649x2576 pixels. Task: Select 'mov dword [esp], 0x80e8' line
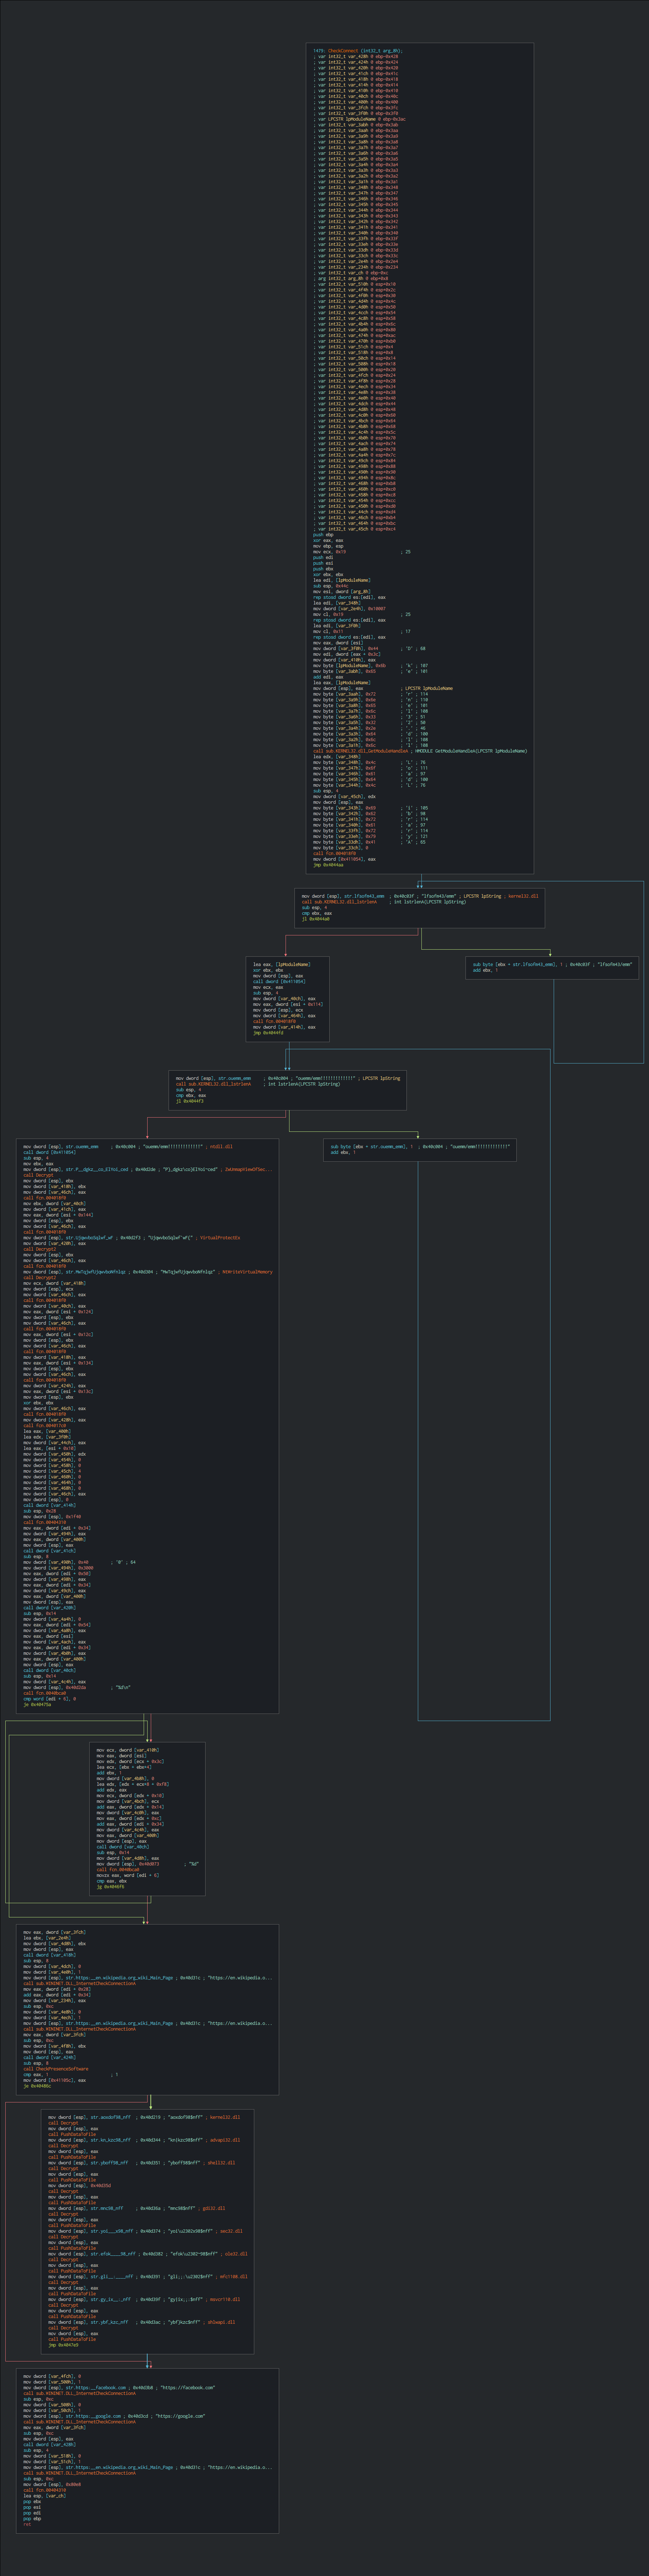coord(52,2483)
